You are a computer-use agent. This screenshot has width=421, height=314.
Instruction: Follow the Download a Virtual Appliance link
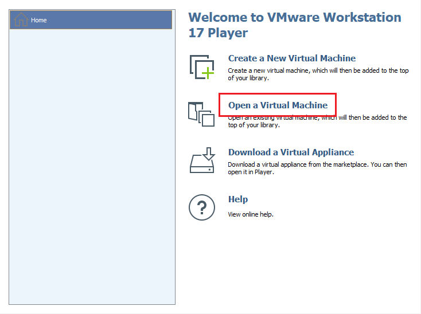291,152
